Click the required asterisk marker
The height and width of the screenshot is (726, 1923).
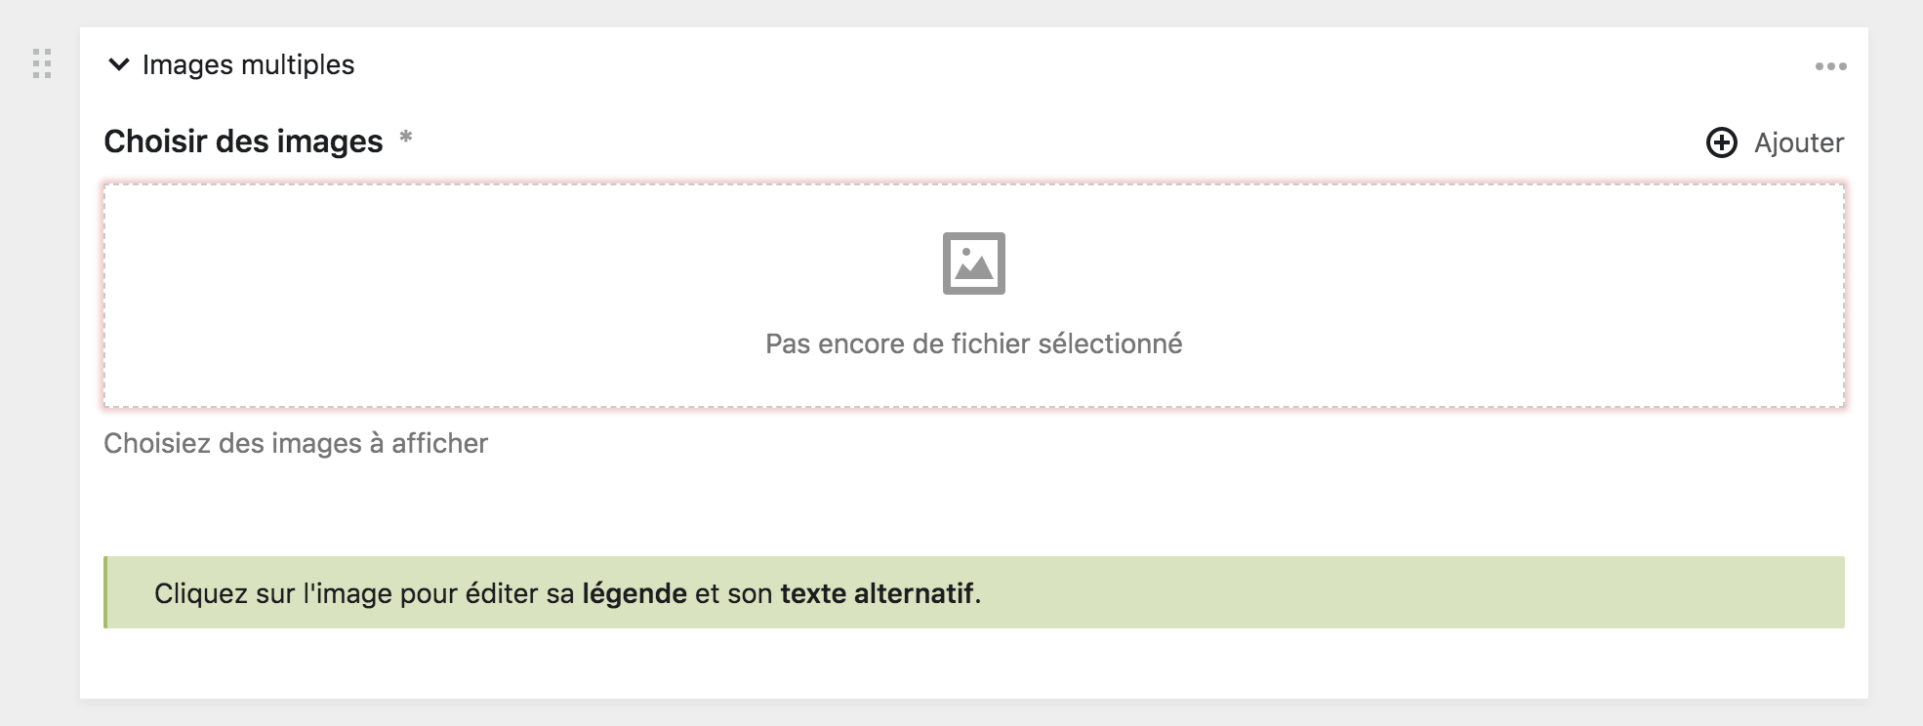(x=406, y=139)
